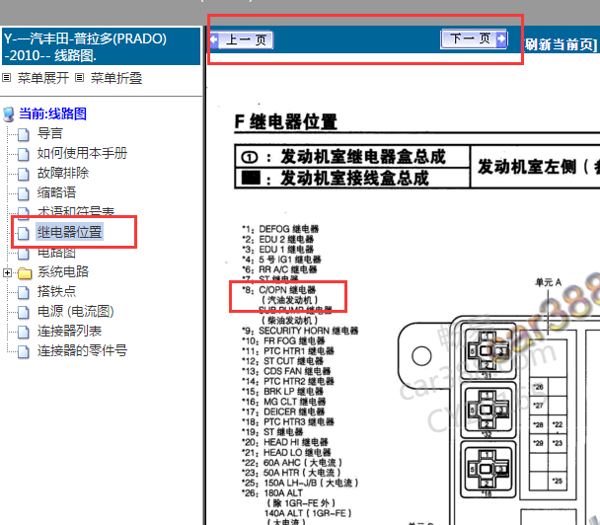Select the 继电器位置 tree item

[69, 232]
